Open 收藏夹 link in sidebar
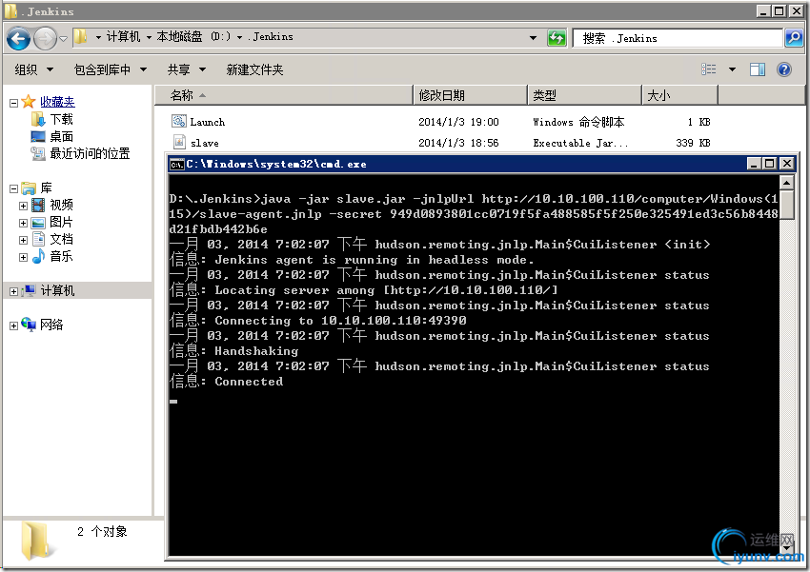The width and height of the screenshot is (810, 572). (57, 102)
